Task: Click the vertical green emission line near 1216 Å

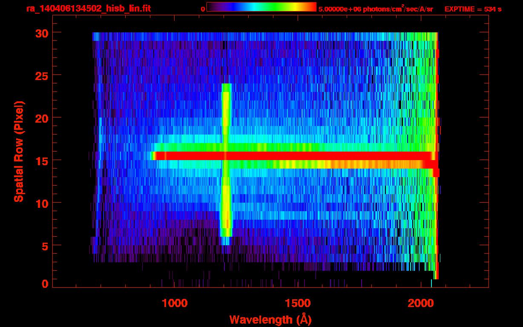Action: 226,164
